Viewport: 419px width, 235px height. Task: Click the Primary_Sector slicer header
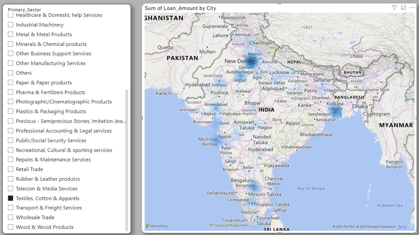(25, 10)
